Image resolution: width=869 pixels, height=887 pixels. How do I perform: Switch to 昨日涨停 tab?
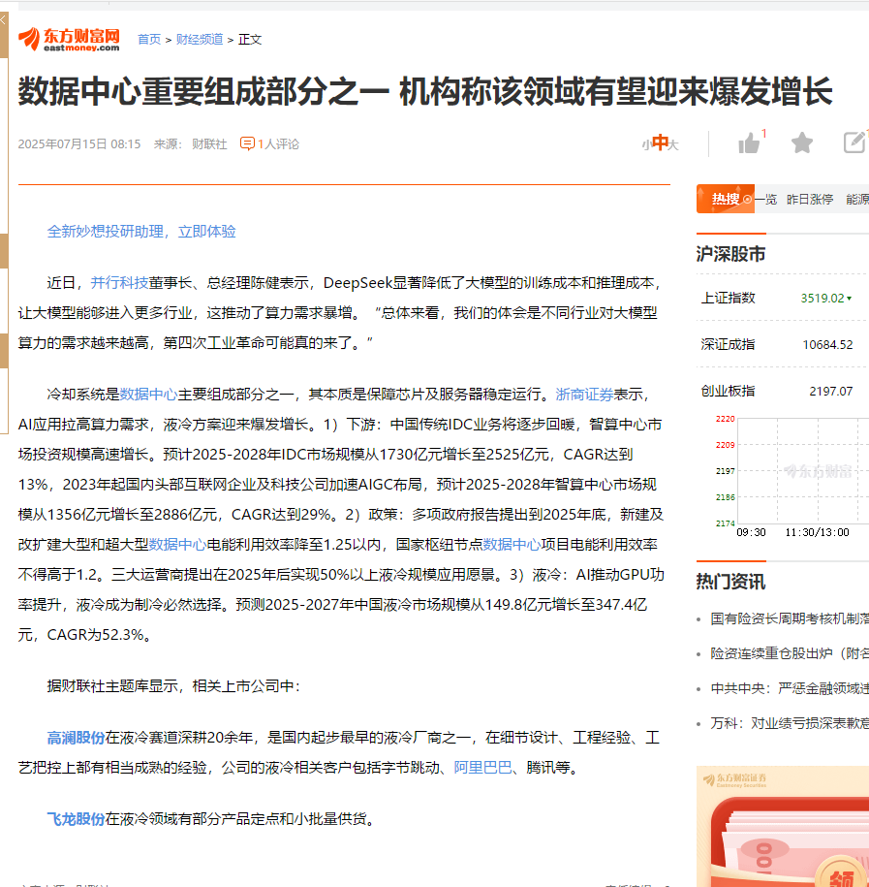[810, 199]
